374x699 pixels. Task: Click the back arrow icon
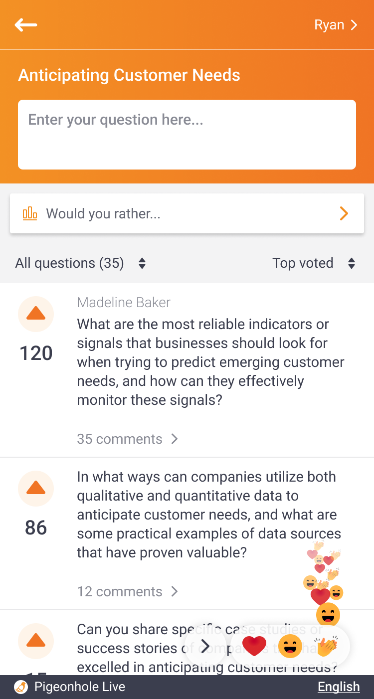pos(26,25)
